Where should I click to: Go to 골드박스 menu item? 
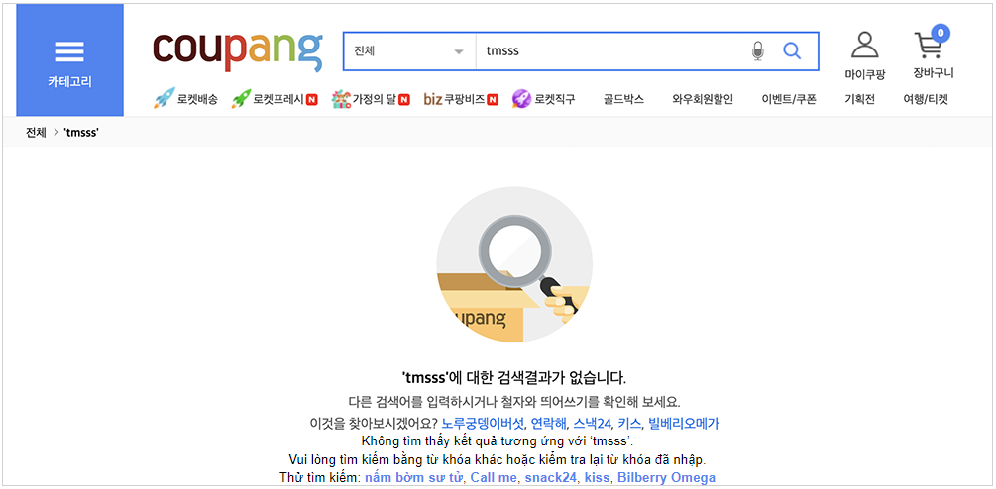tap(623, 100)
